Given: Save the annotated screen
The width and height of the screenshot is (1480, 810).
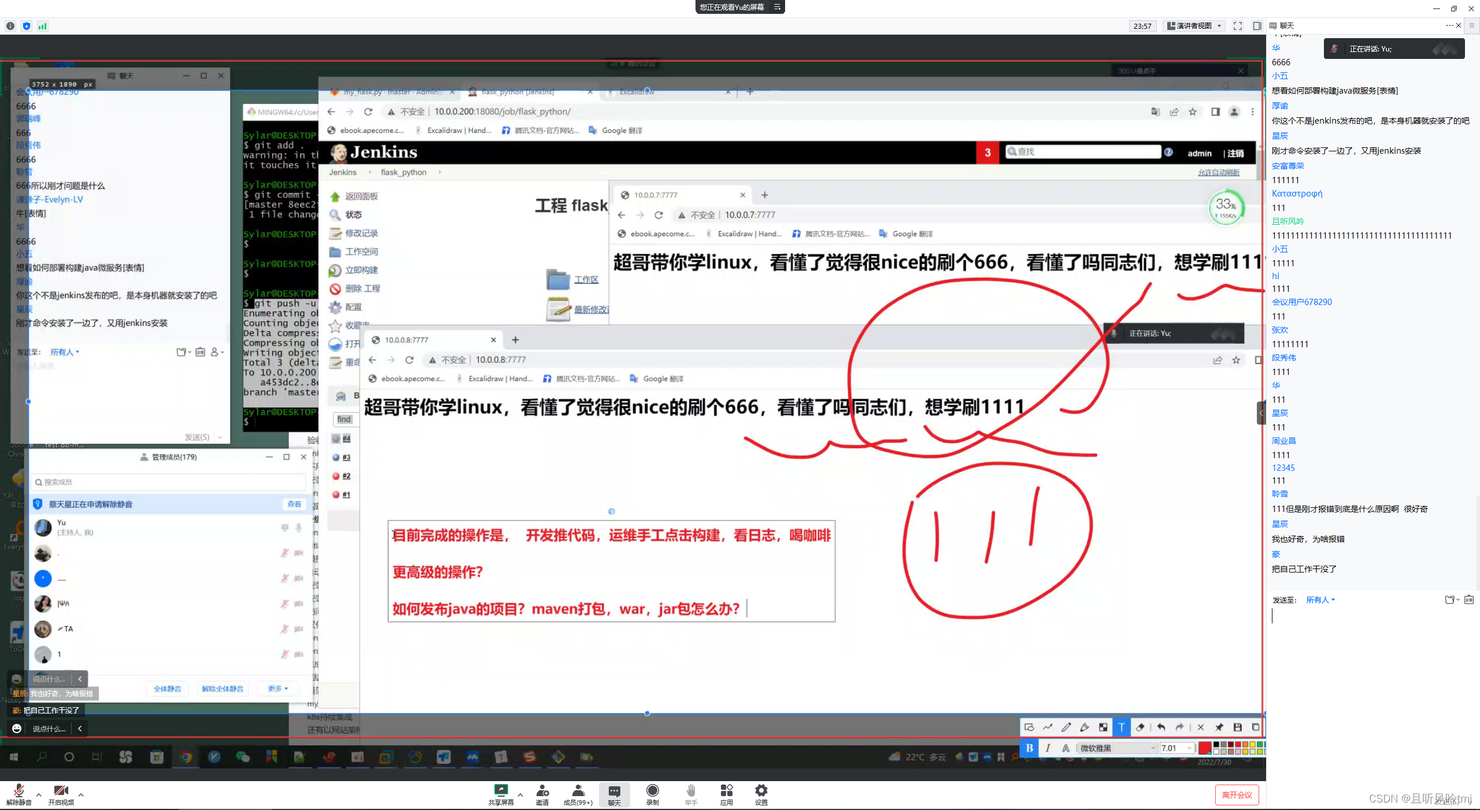Looking at the screenshot, I should coord(1238,727).
